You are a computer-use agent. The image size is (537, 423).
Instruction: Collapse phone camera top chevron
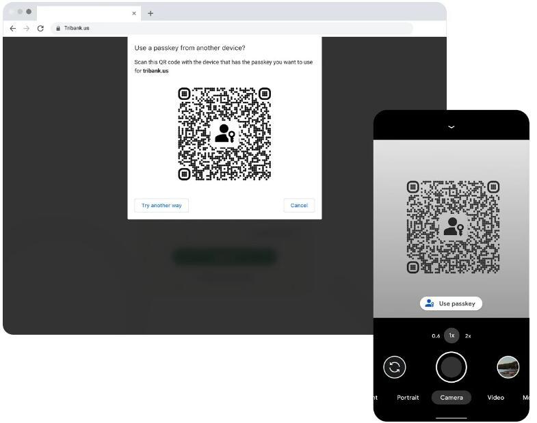451,127
